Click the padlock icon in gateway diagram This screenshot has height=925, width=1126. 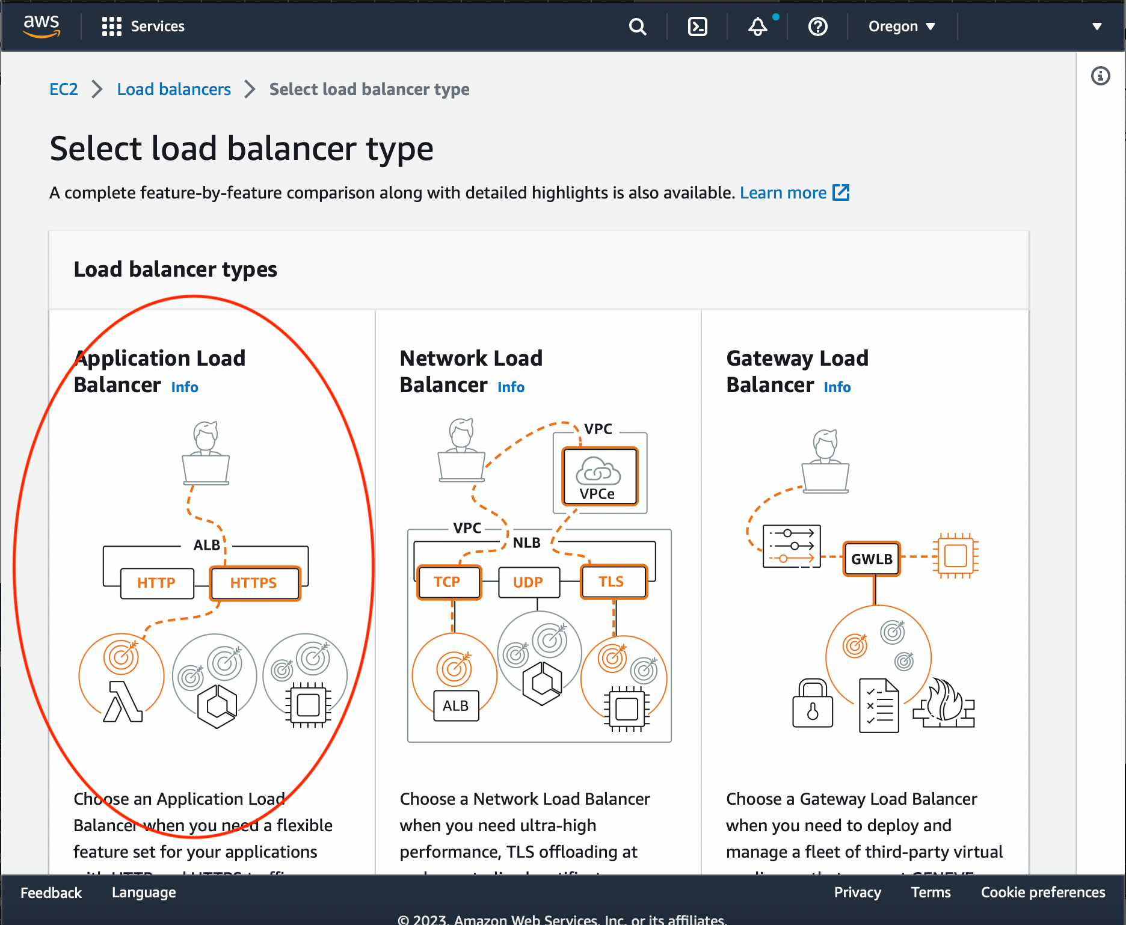(813, 703)
